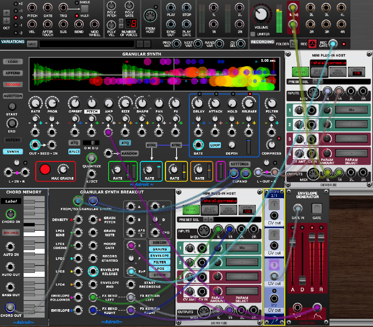Click the Envelope Generator GATE button
The image size is (373, 327).
point(317,208)
